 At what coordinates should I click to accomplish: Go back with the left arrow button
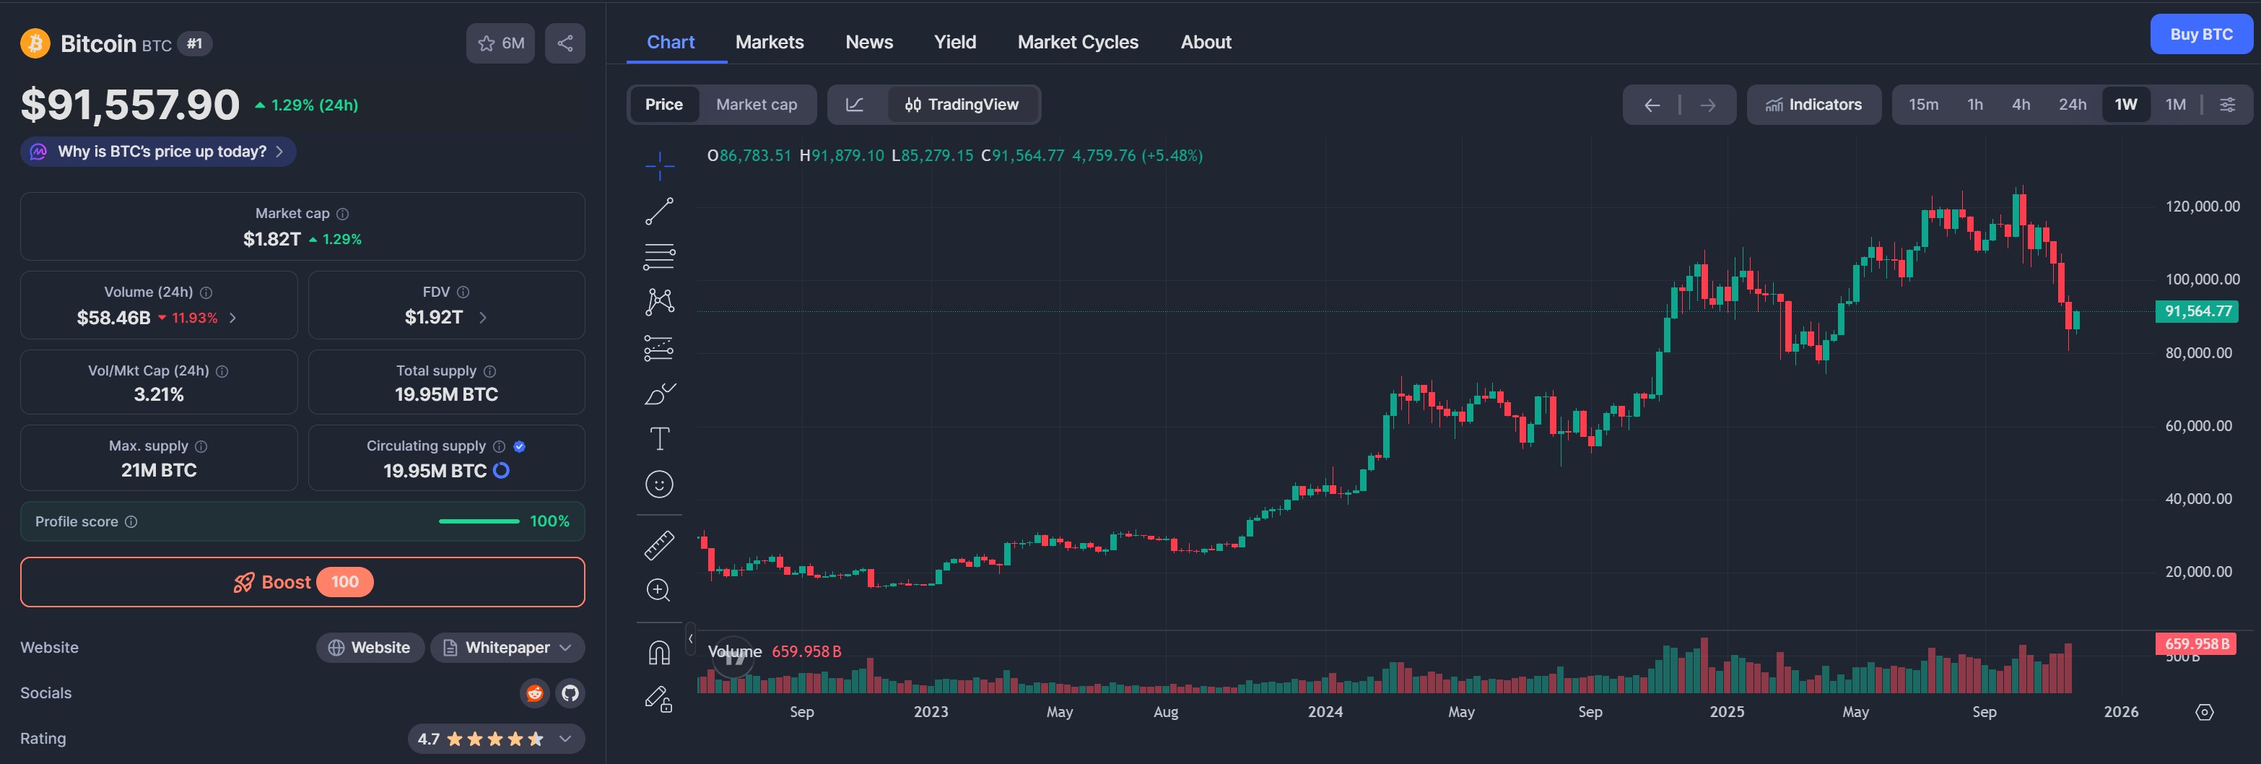point(1652,105)
